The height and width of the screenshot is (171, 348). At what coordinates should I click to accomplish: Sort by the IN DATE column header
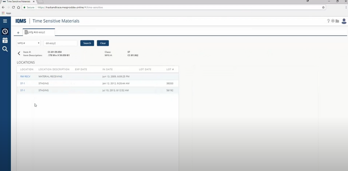[x=108, y=70]
